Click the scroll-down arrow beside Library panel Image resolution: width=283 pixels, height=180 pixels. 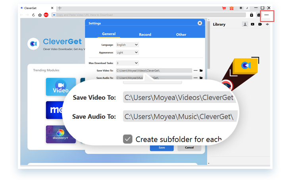(209, 163)
